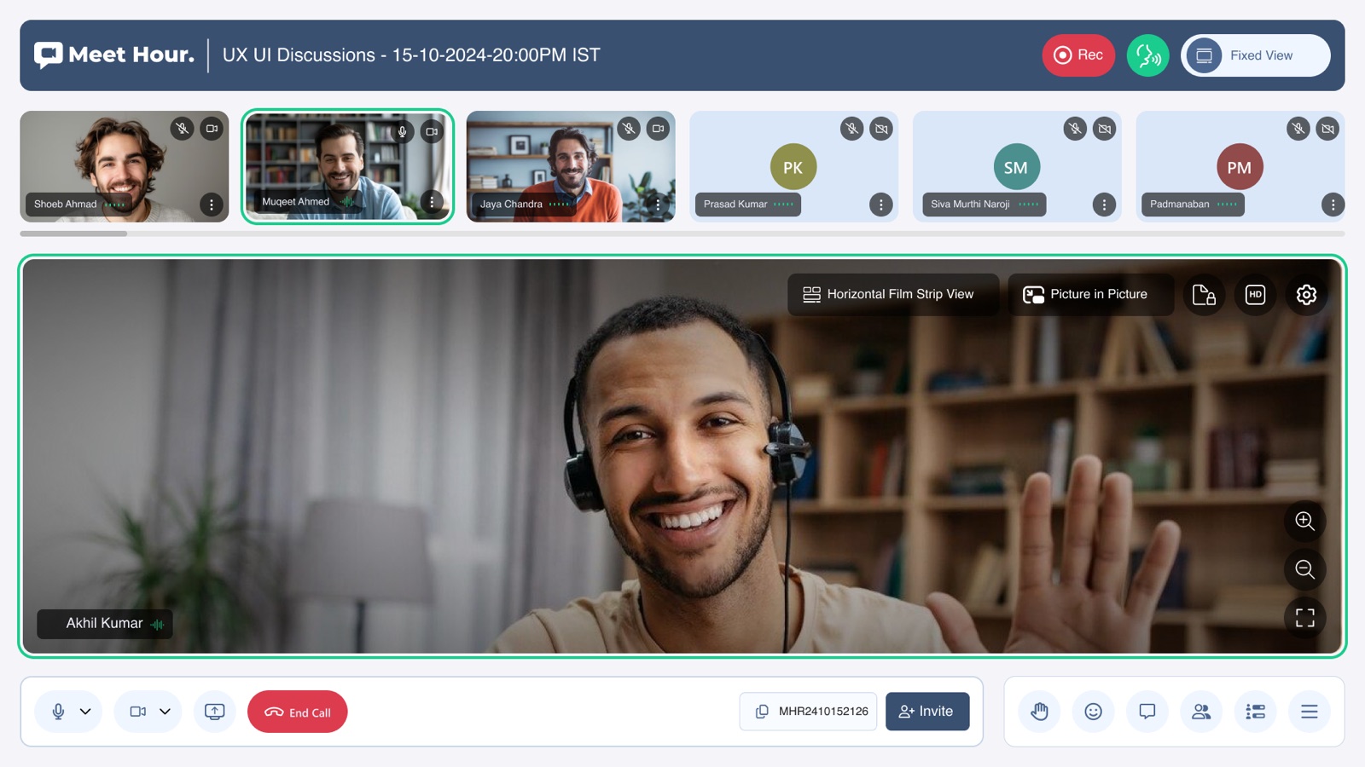Open Jaya Chandra's three-dot options menu
This screenshot has height=767, width=1365.
coord(658,205)
